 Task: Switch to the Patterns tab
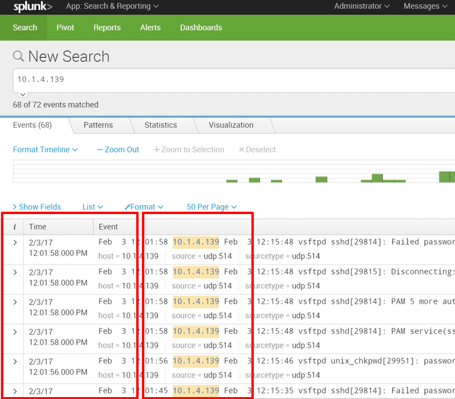pyautogui.click(x=98, y=125)
